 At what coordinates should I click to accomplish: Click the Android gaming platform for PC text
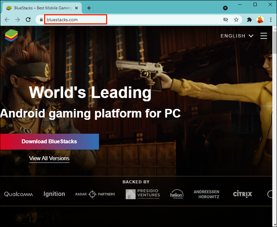(x=90, y=113)
